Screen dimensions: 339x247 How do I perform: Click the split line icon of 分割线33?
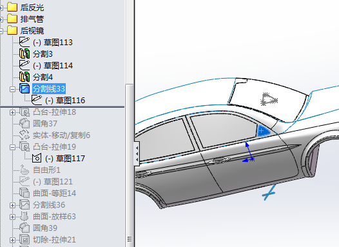click(24, 89)
